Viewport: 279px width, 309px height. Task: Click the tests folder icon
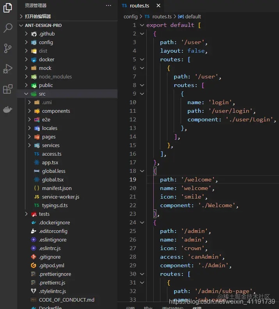click(x=34, y=214)
